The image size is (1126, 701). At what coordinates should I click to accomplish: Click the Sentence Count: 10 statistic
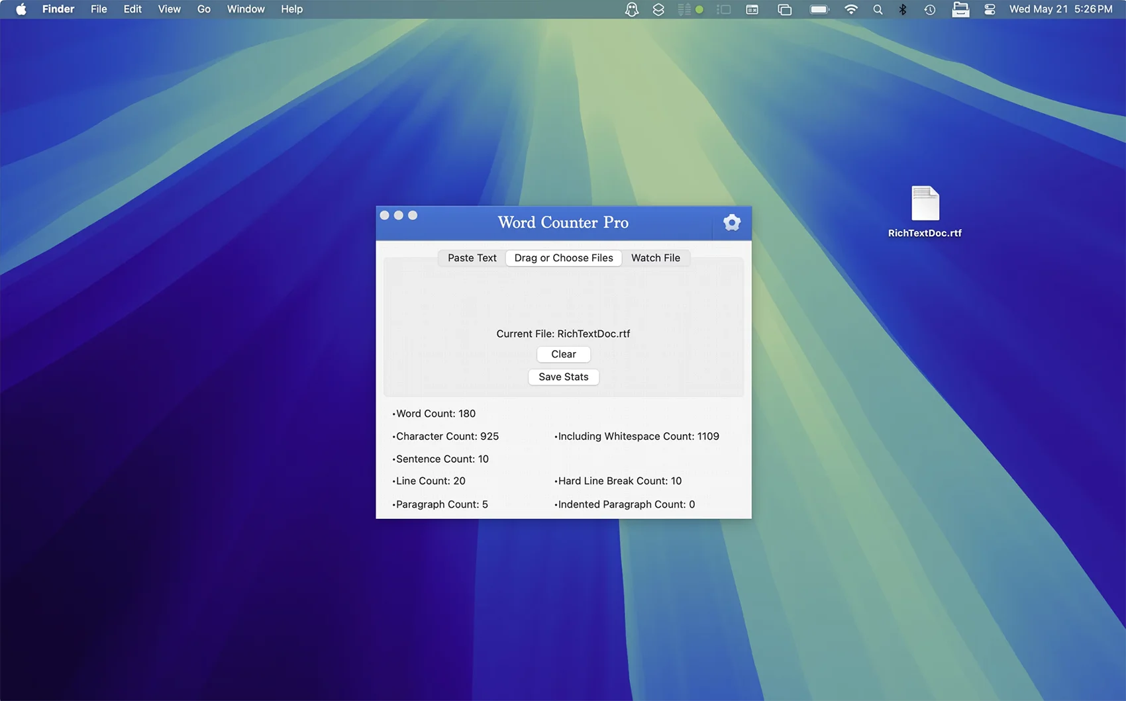[x=440, y=459]
